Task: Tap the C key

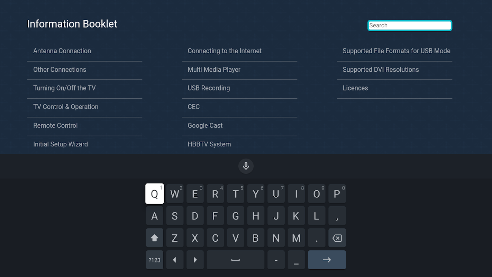Action: (215, 238)
